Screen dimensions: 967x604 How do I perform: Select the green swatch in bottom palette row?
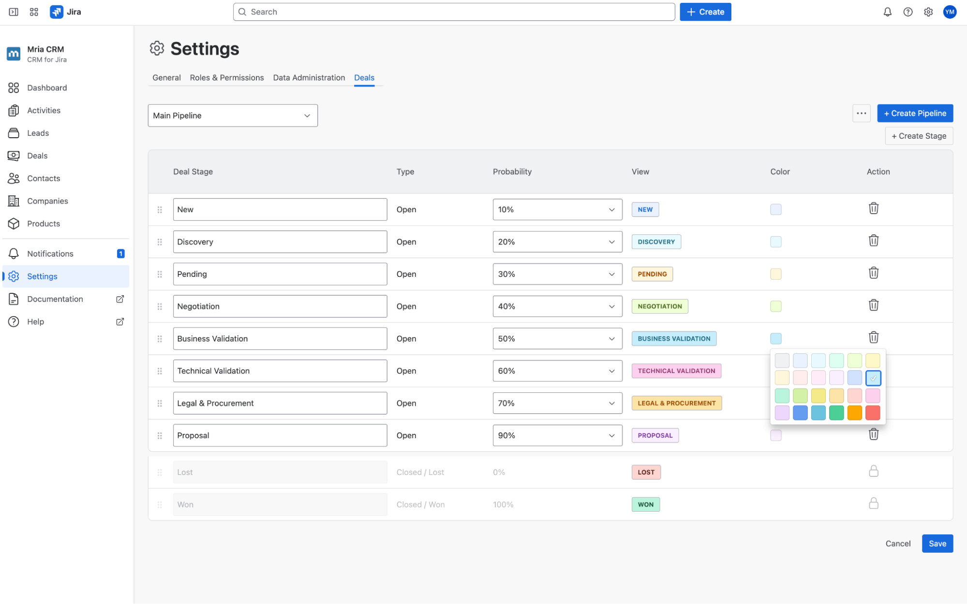[836, 413]
